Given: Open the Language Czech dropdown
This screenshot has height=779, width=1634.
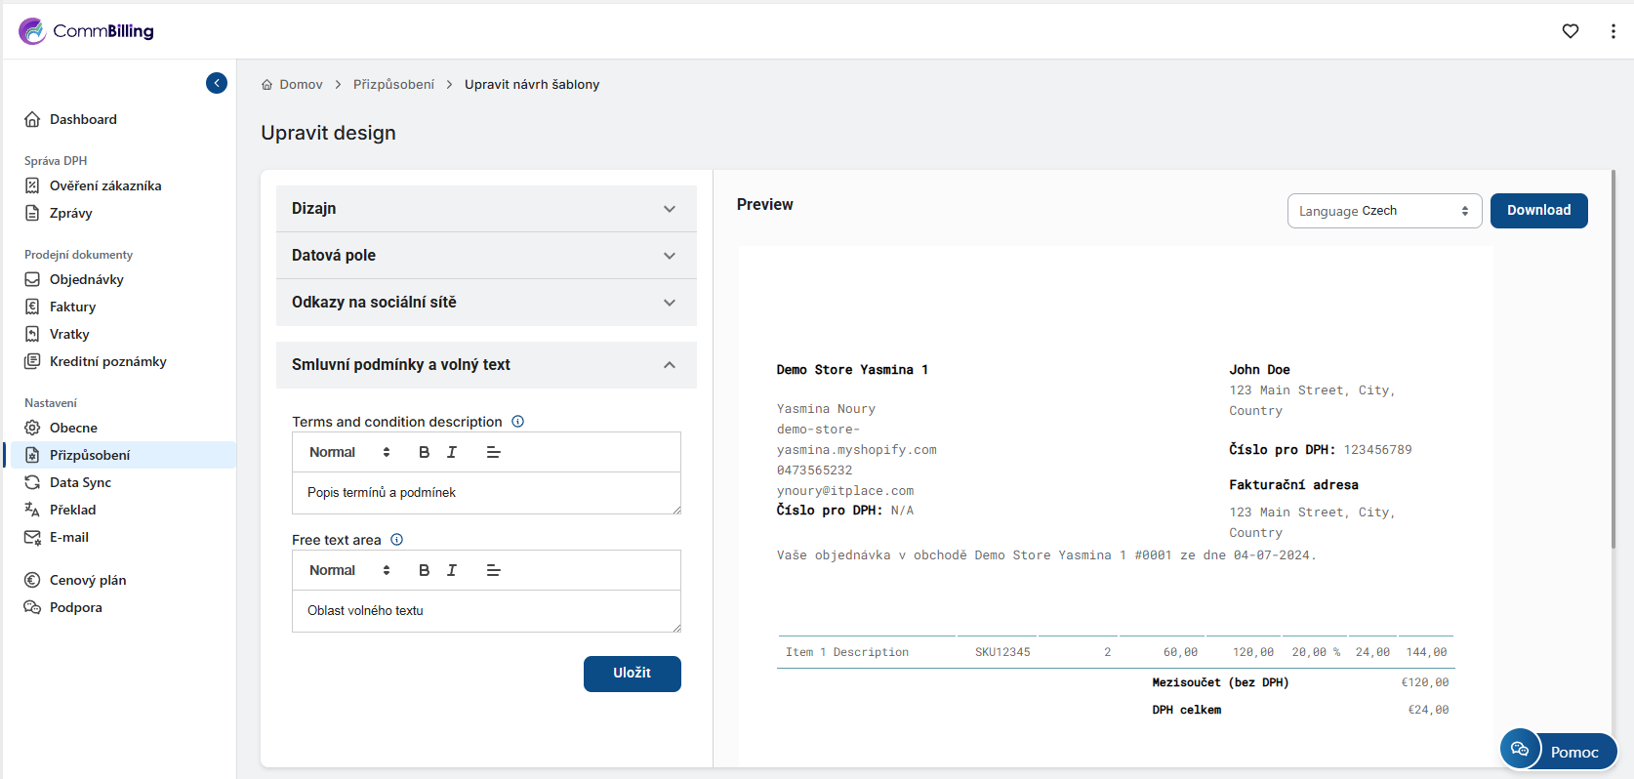Looking at the screenshot, I should click(x=1384, y=211).
